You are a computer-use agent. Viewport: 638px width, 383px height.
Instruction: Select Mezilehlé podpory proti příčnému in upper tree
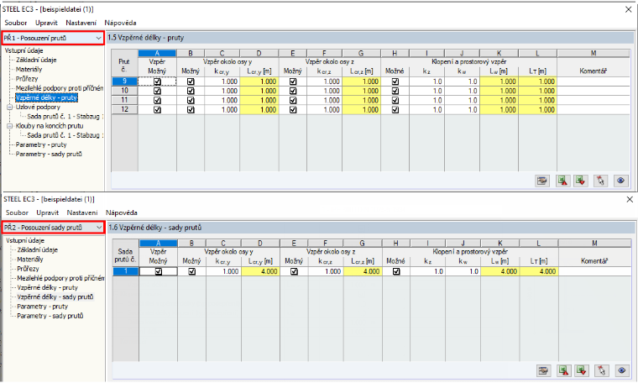tap(59, 88)
